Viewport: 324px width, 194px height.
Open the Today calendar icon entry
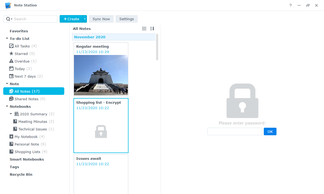(11, 69)
